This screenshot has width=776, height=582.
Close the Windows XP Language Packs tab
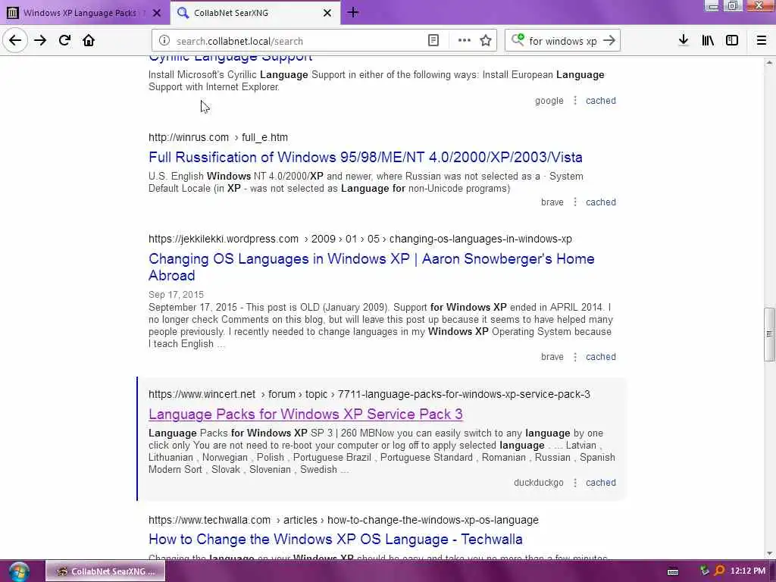[x=157, y=13]
